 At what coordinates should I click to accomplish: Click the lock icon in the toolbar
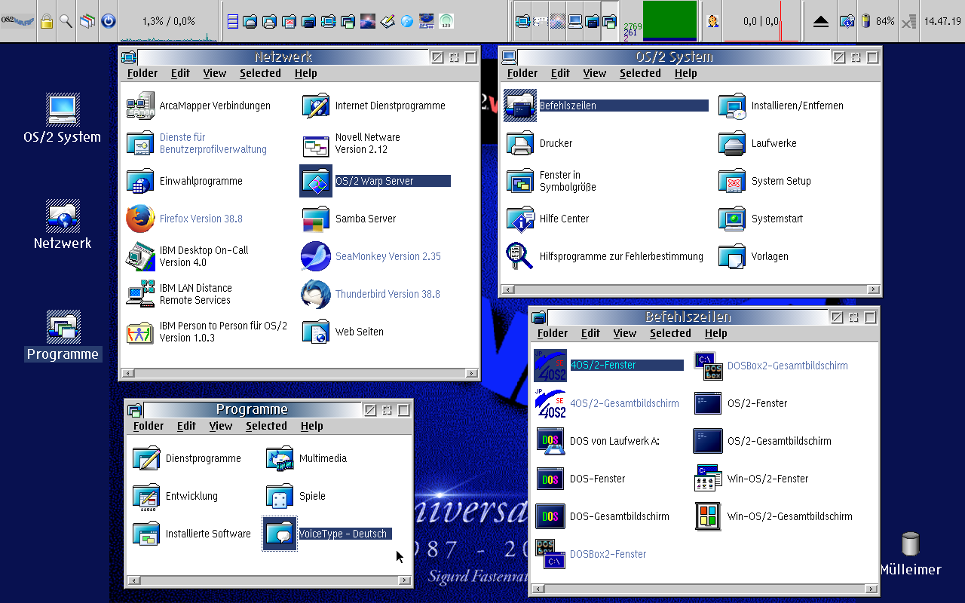tap(46, 21)
